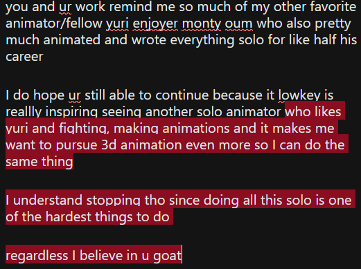The height and width of the screenshot is (269, 361).
Task: Click the word "career" ending the first paragraph
Action: pos(24,57)
